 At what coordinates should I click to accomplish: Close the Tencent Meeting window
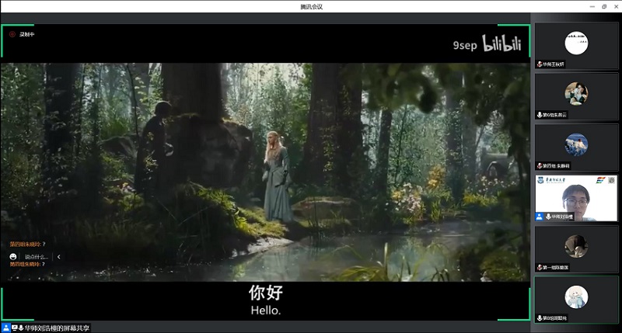(616, 7)
